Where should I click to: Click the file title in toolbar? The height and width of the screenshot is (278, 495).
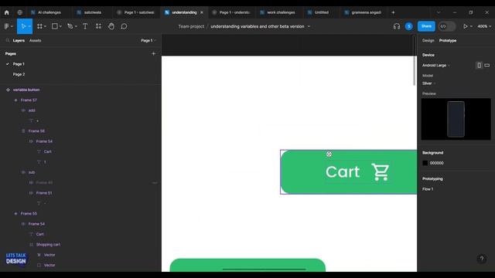pos(258,26)
